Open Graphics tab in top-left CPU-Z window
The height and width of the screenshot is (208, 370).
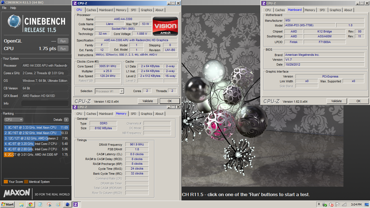(x=147, y=10)
